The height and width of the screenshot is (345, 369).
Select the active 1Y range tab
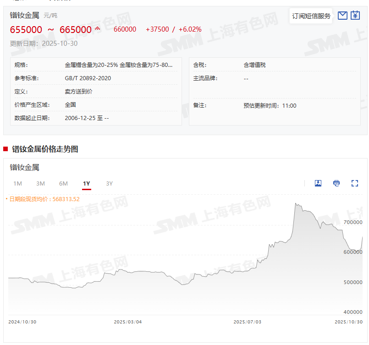[x=87, y=184]
